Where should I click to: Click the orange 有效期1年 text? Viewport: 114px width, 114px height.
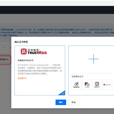click(x=22, y=78)
